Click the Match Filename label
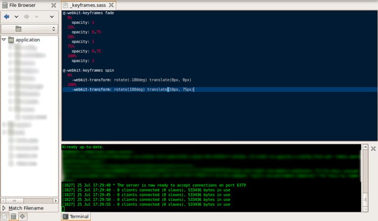Screen dimensions: 378x221 tap(26, 208)
